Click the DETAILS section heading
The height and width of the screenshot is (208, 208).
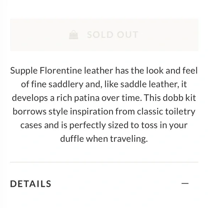[30, 184]
